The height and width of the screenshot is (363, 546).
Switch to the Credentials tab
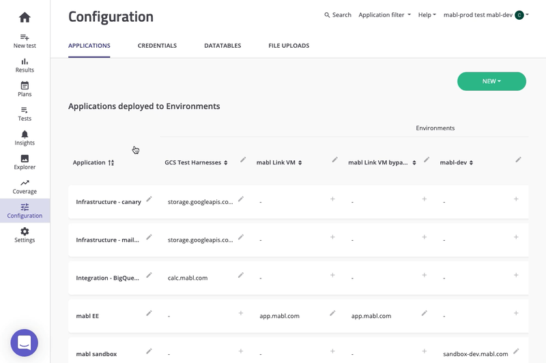[x=157, y=46]
